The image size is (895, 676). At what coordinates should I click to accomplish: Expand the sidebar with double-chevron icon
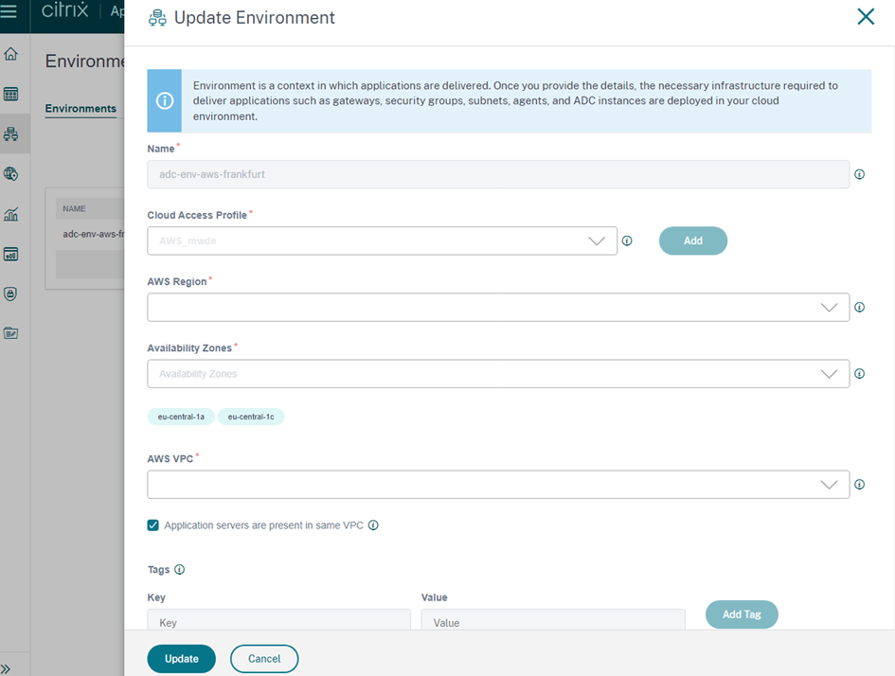(x=7, y=668)
